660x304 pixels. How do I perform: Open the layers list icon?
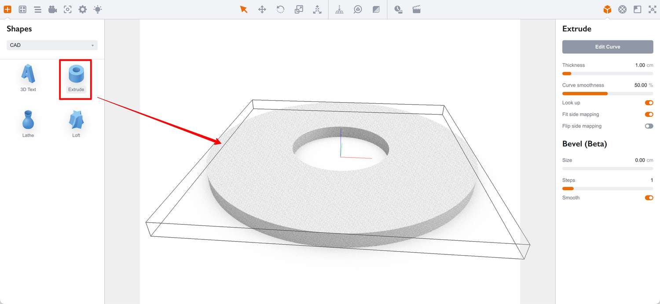pyautogui.click(x=37, y=9)
